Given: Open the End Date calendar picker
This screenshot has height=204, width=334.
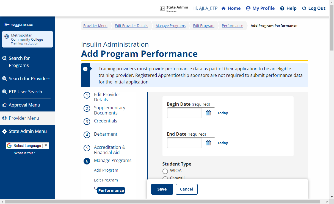Looking at the screenshot, I should click(x=208, y=143).
